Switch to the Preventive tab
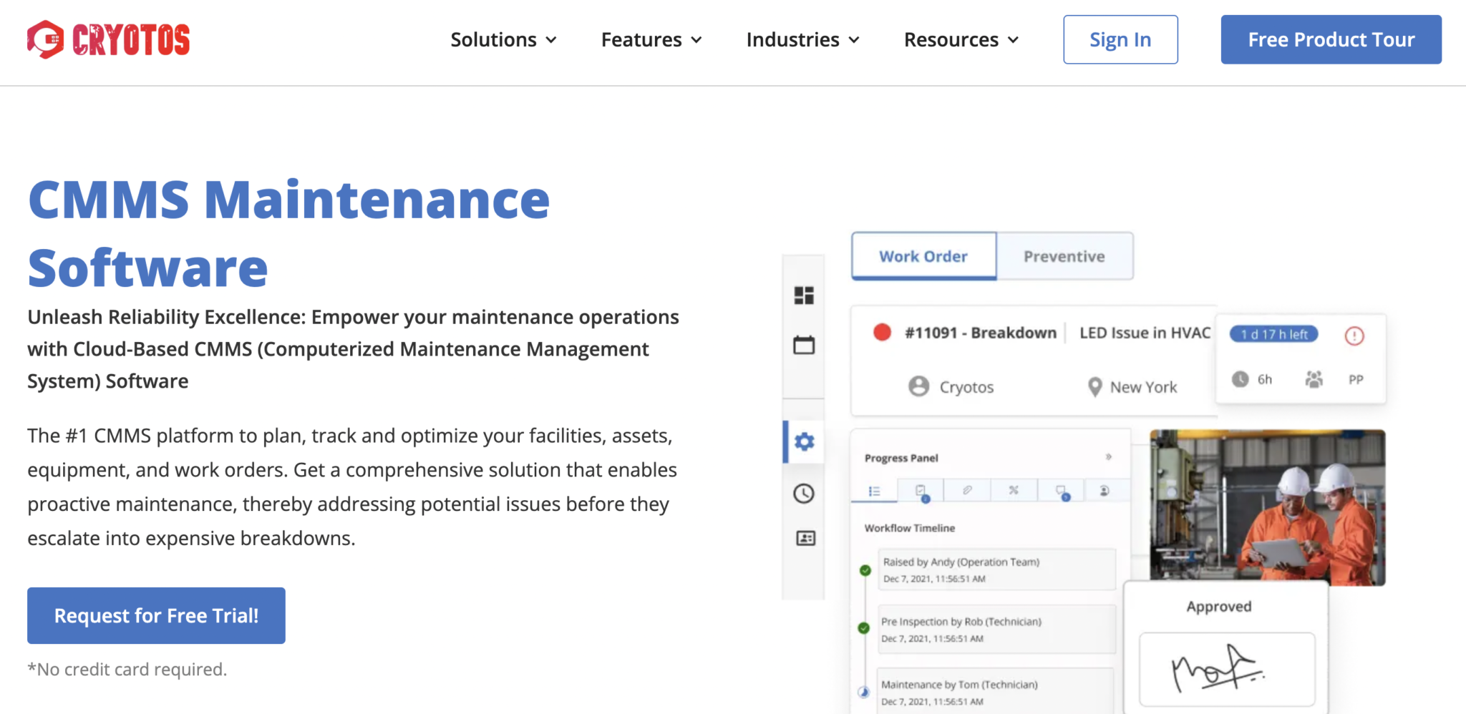This screenshot has height=714, width=1466. (x=1064, y=256)
